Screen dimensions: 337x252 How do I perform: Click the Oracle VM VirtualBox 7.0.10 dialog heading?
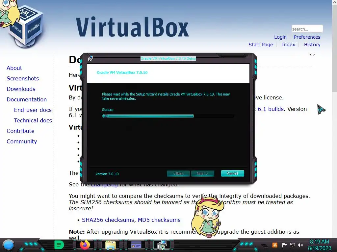click(122, 73)
